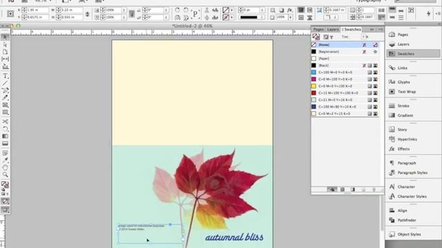Select the Selection tool arrow
The height and width of the screenshot is (248, 442).
coord(5,37)
